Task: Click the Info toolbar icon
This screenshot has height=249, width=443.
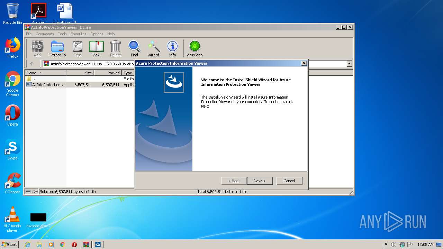Action: pyautogui.click(x=172, y=49)
